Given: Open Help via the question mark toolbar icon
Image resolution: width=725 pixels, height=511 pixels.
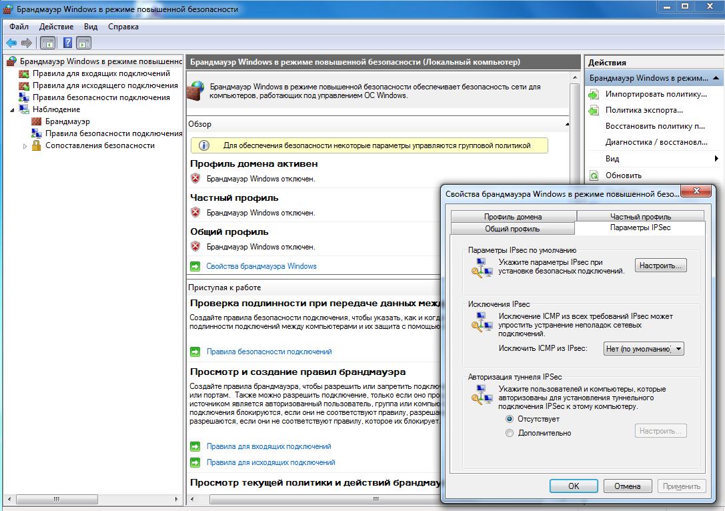Looking at the screenshot, I should [67, 43].
